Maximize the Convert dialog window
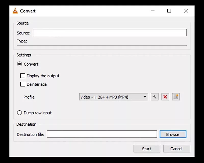 pyautogui.click(x=169, y=11)
